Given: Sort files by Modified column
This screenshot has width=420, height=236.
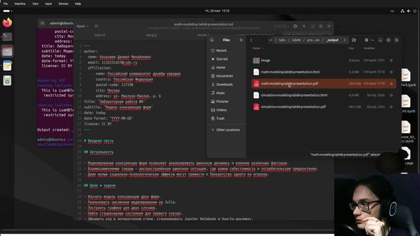Looking at the screenshot, I should point(369,49).
